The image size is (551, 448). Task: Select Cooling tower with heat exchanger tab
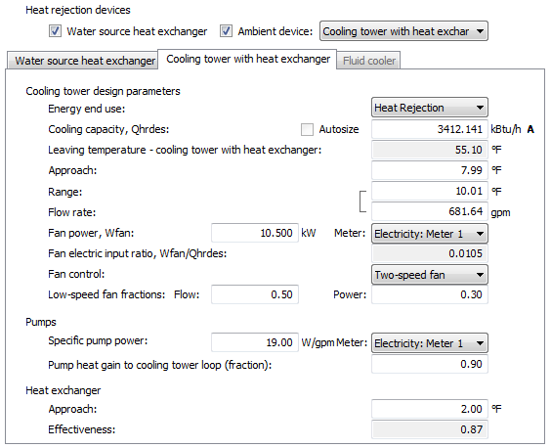[x=248, y=59]
